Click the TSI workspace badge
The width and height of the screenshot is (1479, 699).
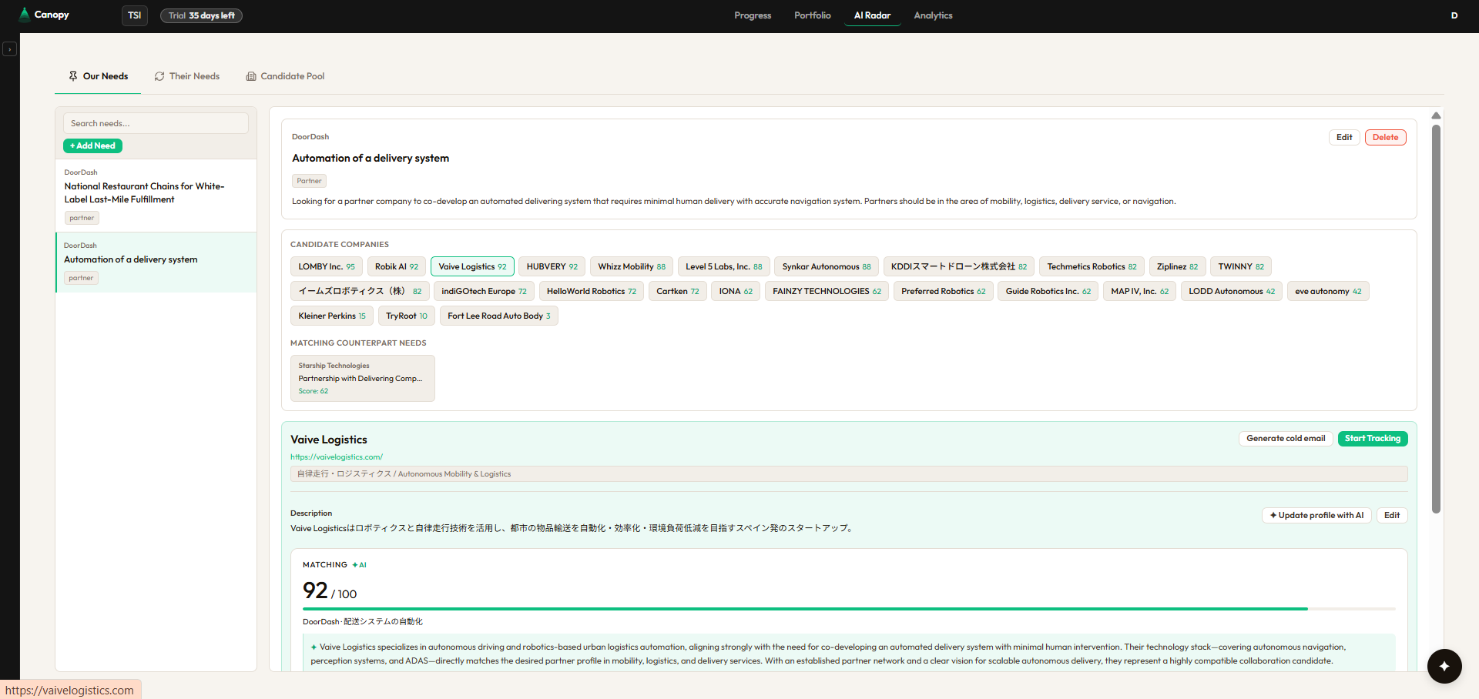(x=135, y=15)
